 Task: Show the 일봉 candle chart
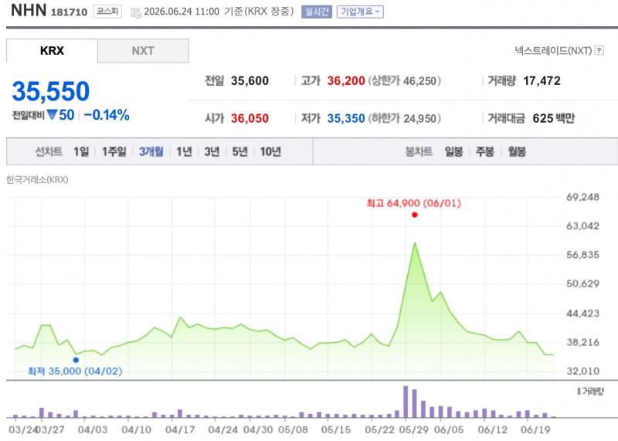pyautogui.click(x=453, y=151)
